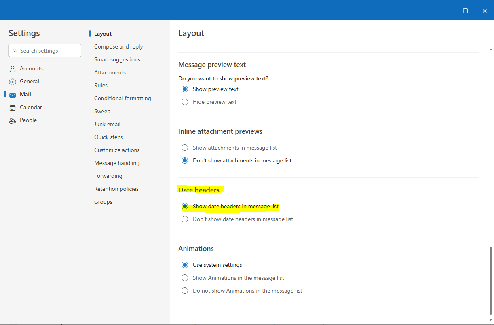Click the Settings title text
This screenshot has height=325, width=494.
pyautogui.click(x=24, y=33)
